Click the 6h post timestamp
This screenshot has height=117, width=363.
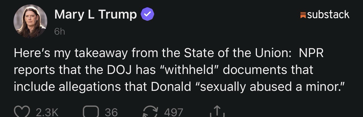(59, 32)
